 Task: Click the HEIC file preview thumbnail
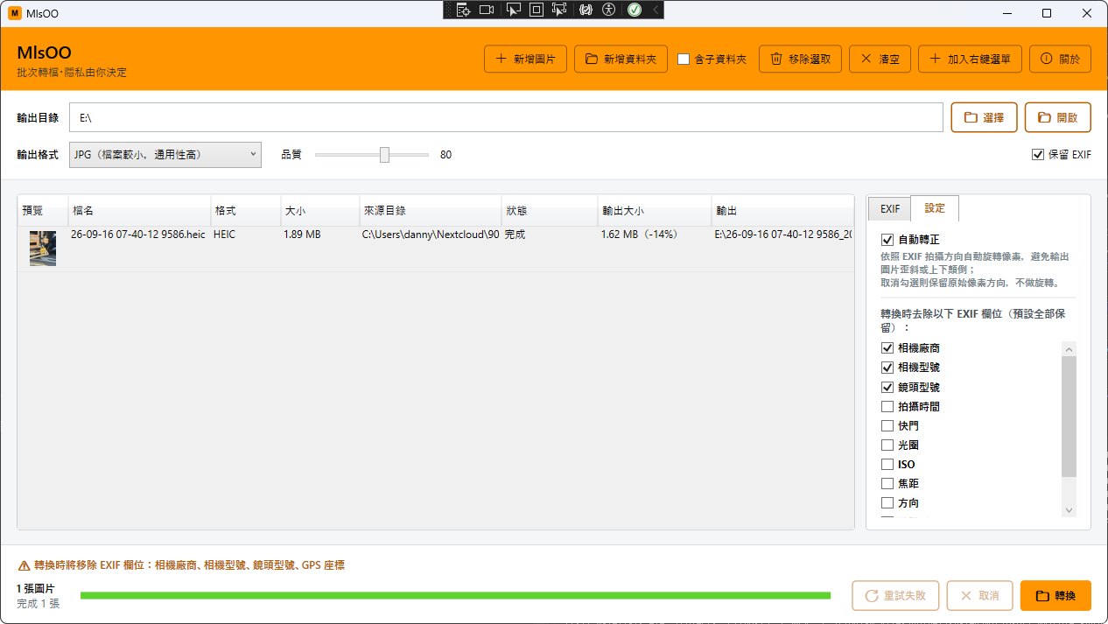pyautogui.click(x=43, y=249)
